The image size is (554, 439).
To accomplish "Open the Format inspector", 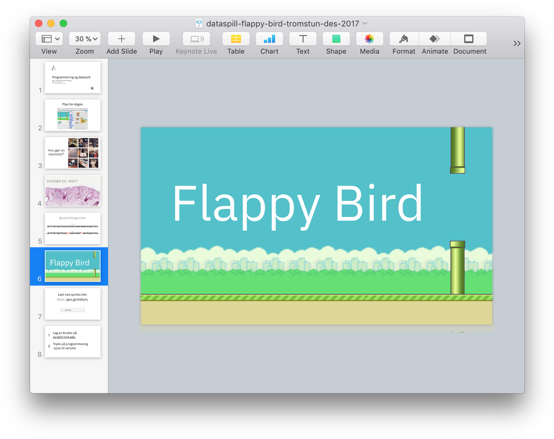I will (404, 39).
